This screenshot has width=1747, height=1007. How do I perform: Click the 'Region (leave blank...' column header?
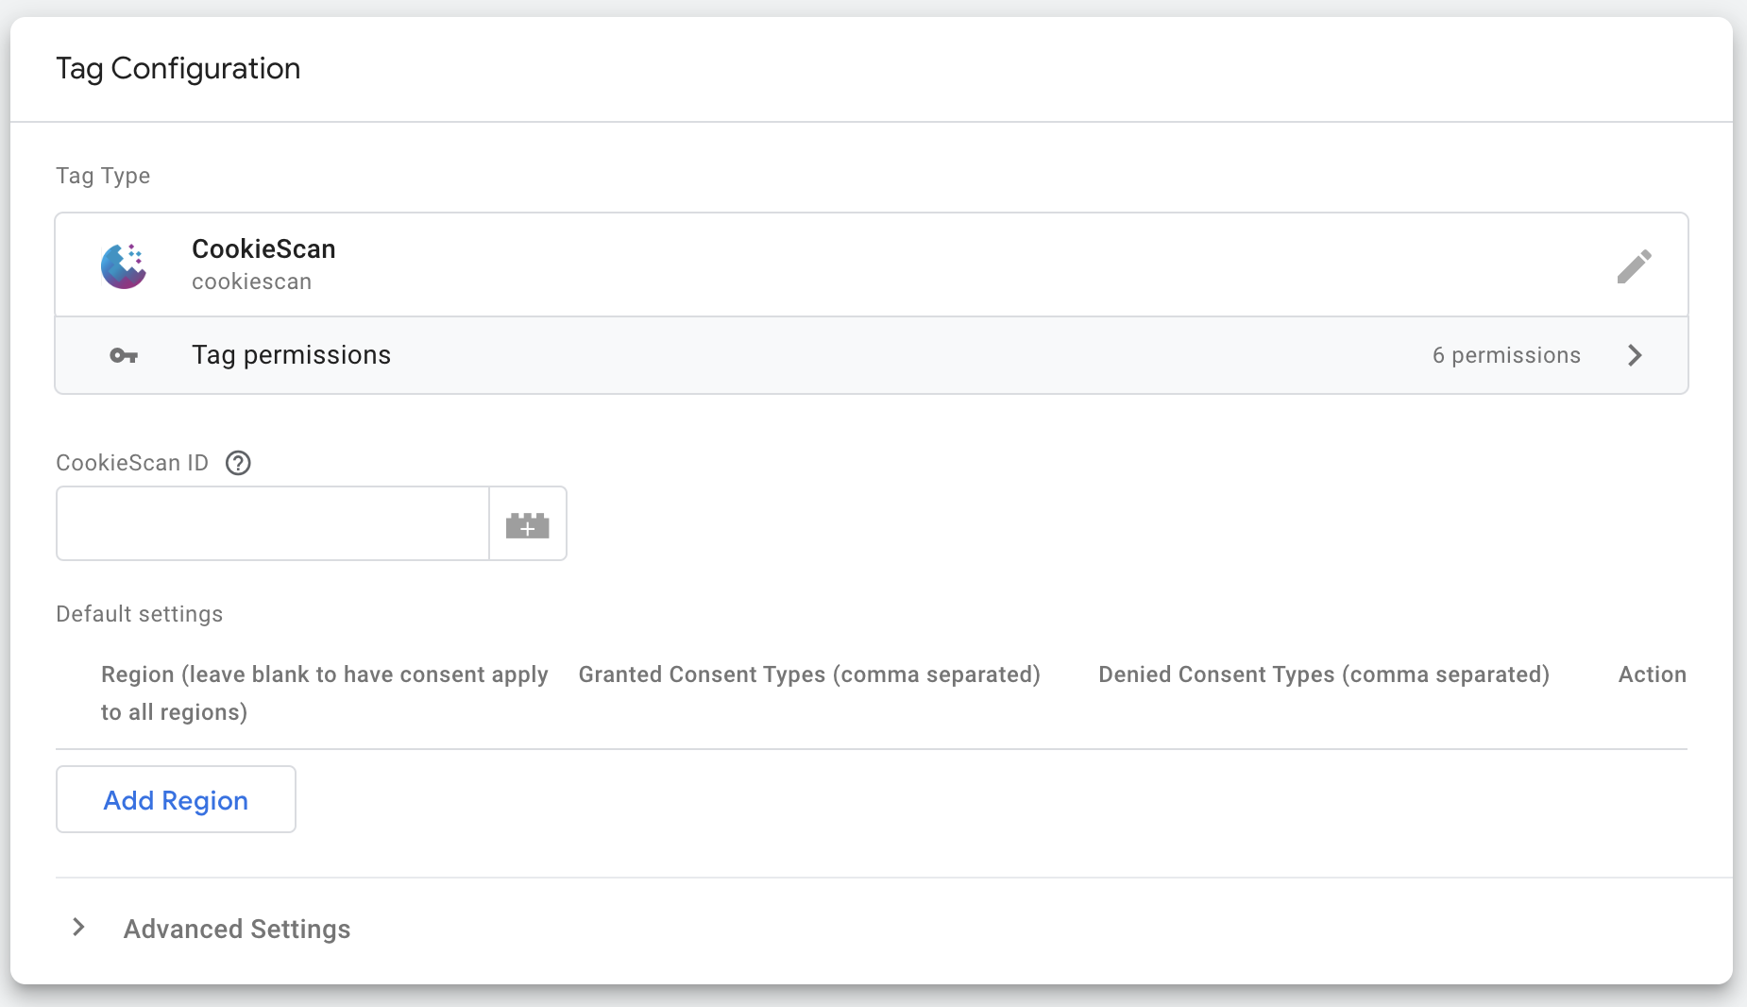(325, 693)
